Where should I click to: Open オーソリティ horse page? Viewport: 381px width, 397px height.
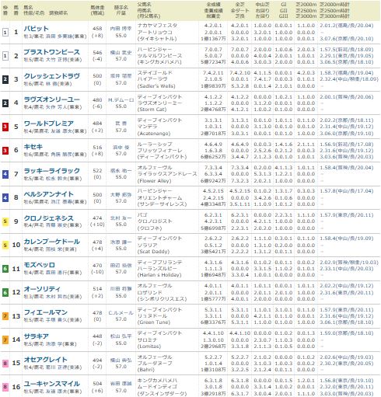(x=42, y=289)
